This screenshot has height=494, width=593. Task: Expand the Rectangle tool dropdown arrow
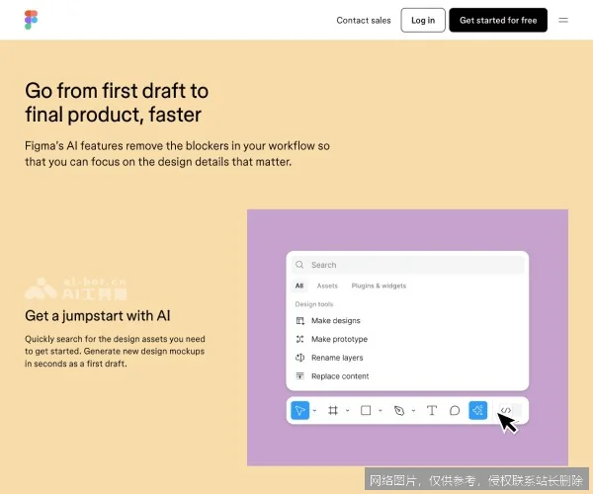[381, 411]
